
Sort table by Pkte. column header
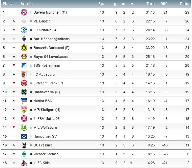click(184, 4)
